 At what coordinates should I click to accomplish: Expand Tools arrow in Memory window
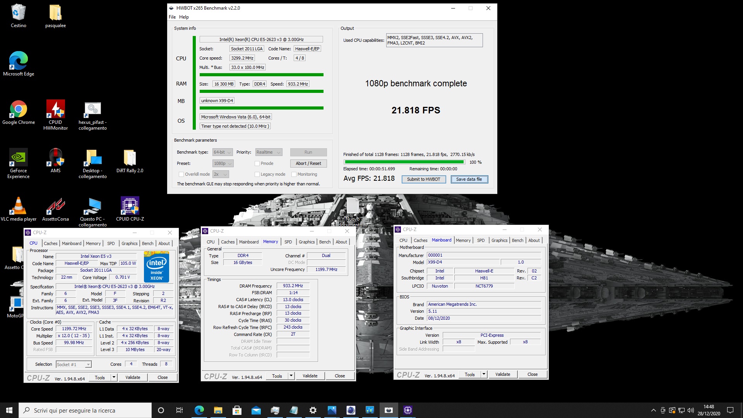coord(291,376)
